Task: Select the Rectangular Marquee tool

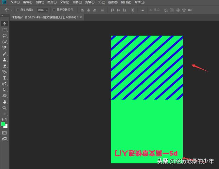Action: (x=4, y=30)
